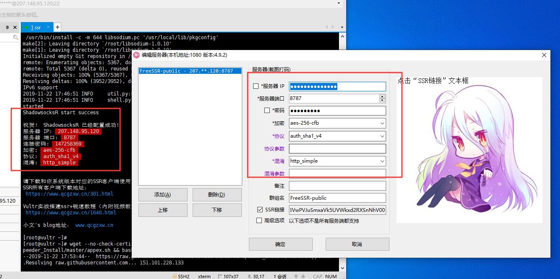Click the pink app icon in the dialog title bar
The height and width of the screenshot is (279, 560).
pos(136,55)
